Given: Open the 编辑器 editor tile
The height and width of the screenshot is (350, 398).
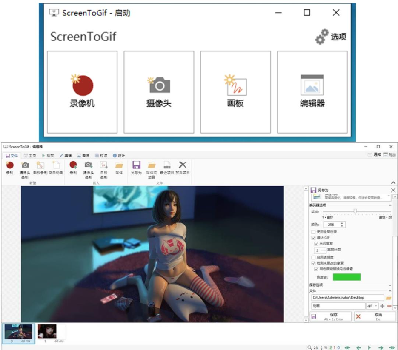Looking at the screenshot, I should [x=312, y=92].
